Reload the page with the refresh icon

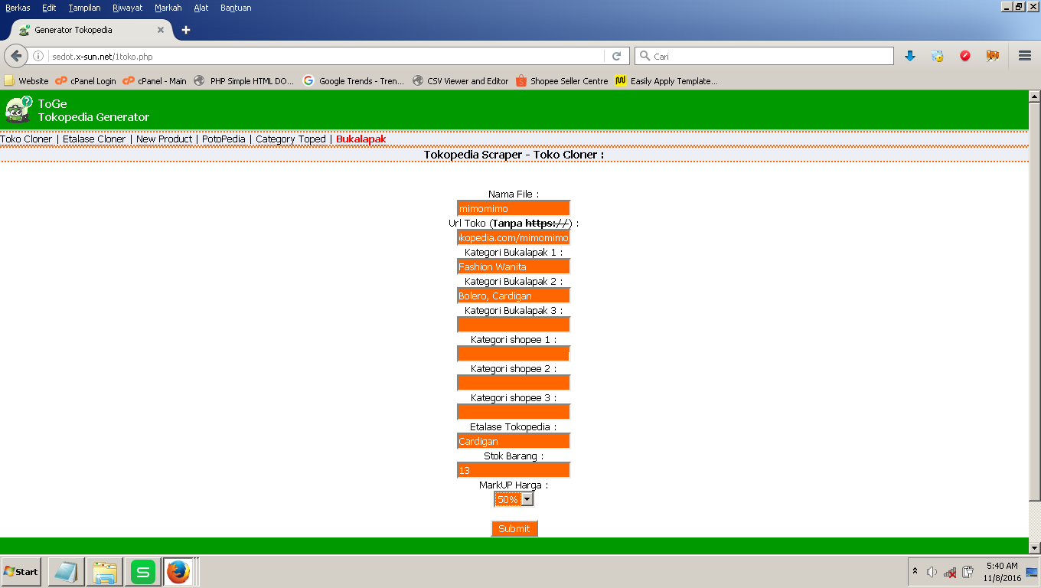click(x=616, y=56)
